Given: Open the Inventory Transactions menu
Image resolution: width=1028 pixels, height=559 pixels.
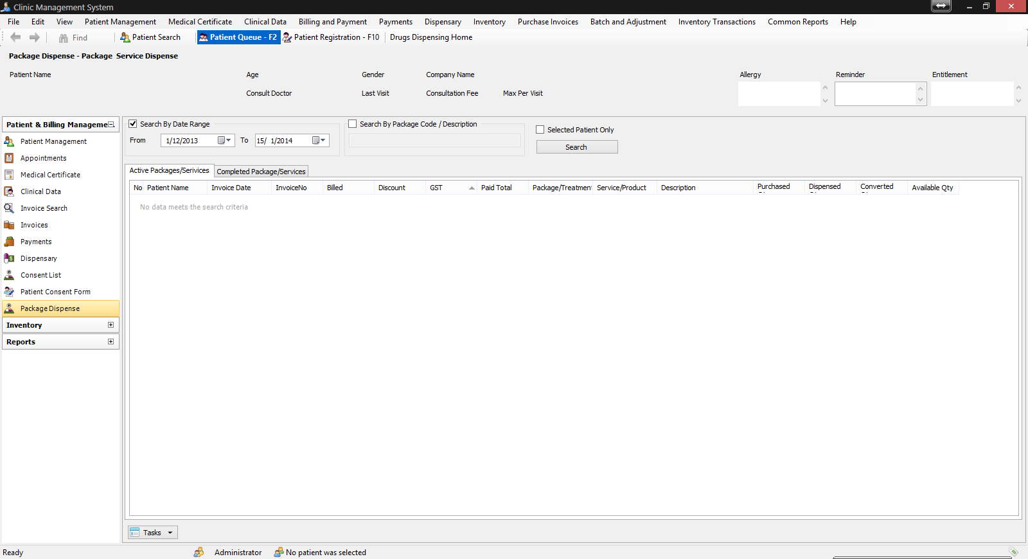Looking at the screenshot, I should point(717,22).
